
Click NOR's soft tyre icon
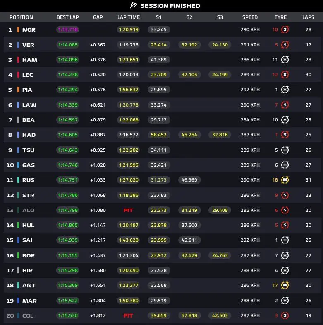click(285, 30)
